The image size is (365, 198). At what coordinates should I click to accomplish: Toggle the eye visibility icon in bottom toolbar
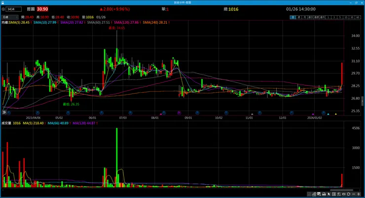click(x=344, y=194)
